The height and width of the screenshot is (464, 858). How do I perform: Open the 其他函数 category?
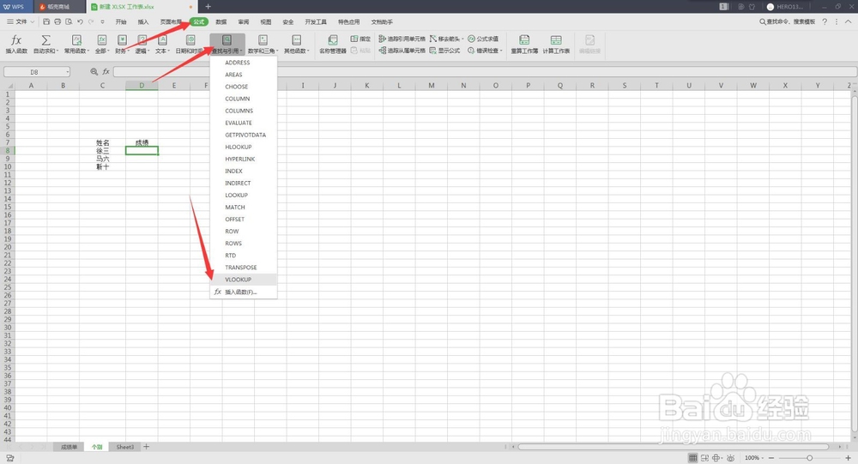[x=297, y=44]
